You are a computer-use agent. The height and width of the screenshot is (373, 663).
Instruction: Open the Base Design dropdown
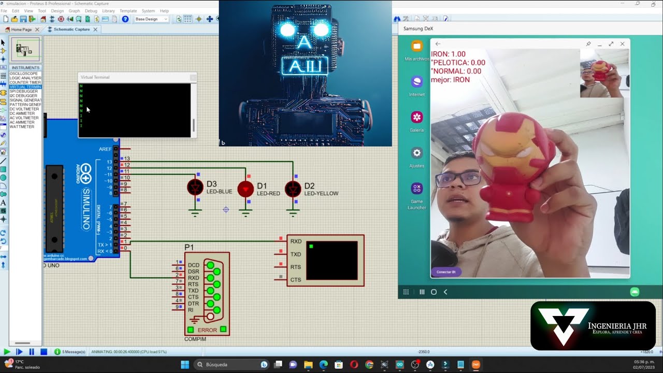151,19
